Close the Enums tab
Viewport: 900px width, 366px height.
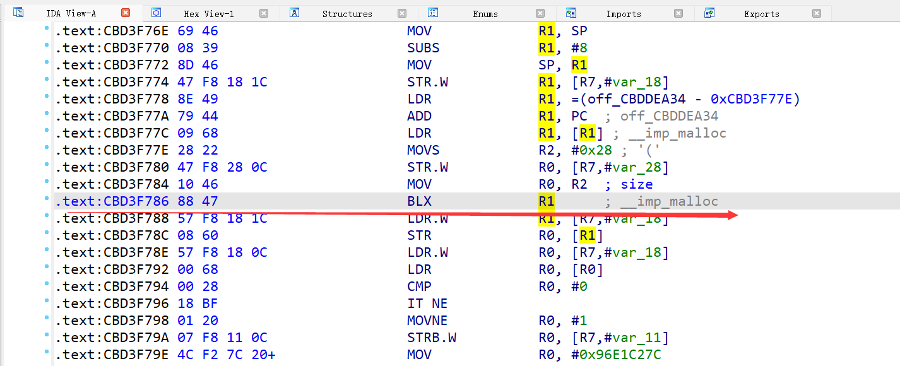(540, 13)
